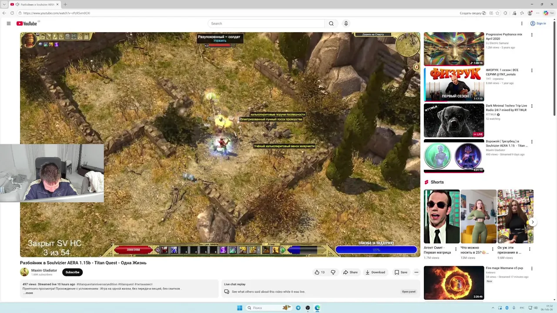Open browser profile avatar icon
The image size is (557, 313).
[530, 13]
